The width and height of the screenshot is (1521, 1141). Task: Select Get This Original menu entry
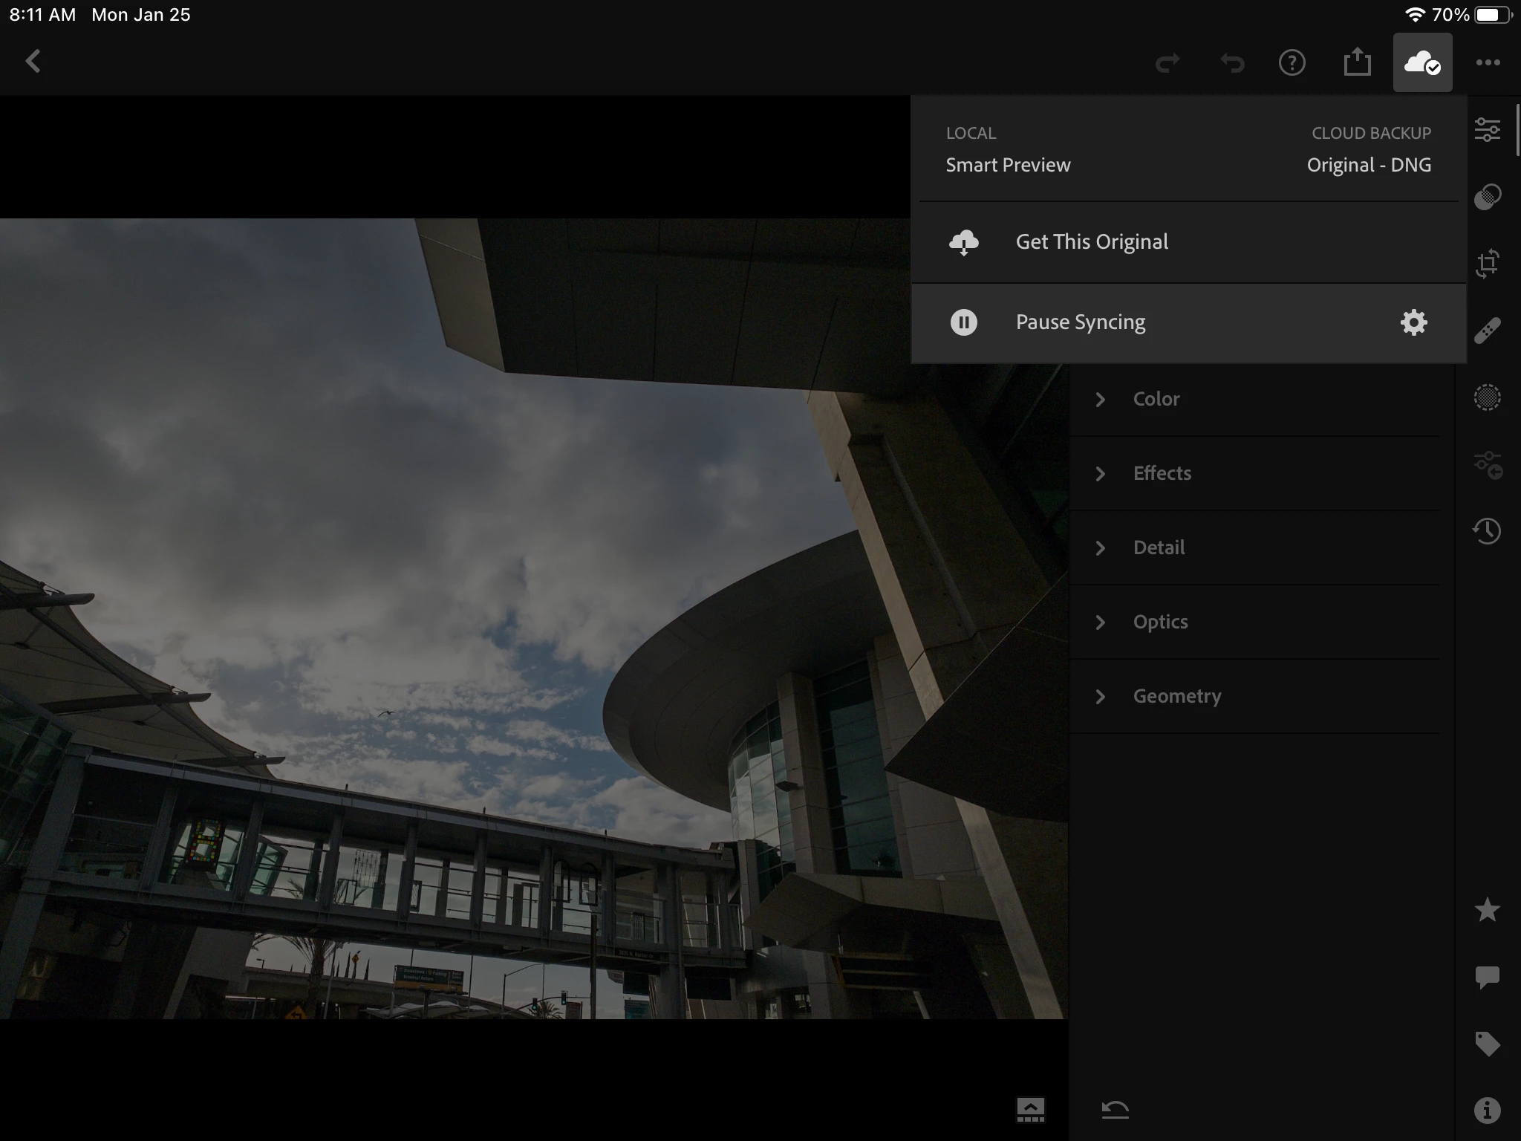pyautogui.click(x=1092, y=242)
